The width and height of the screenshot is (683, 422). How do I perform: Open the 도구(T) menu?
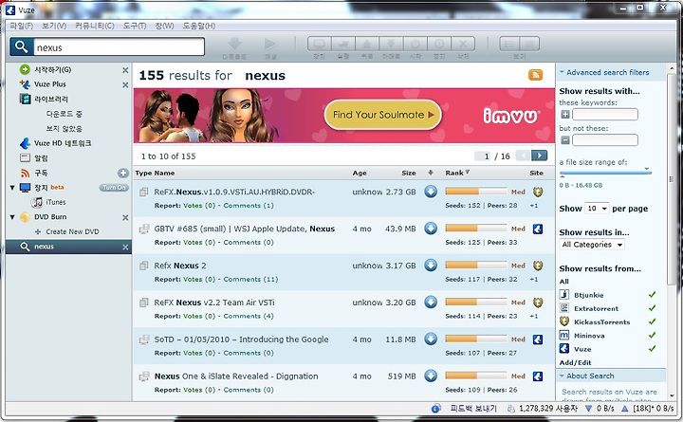click(134, 26)
